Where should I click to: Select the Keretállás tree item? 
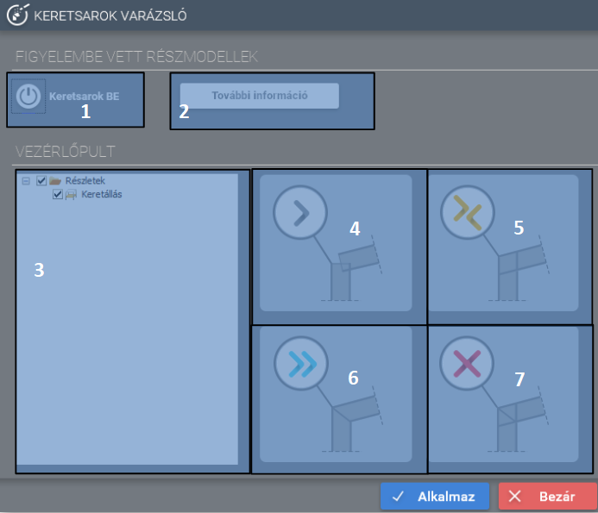(102, 194)
